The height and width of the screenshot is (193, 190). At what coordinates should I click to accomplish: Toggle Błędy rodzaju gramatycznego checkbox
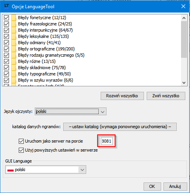(x=6, y=55)
